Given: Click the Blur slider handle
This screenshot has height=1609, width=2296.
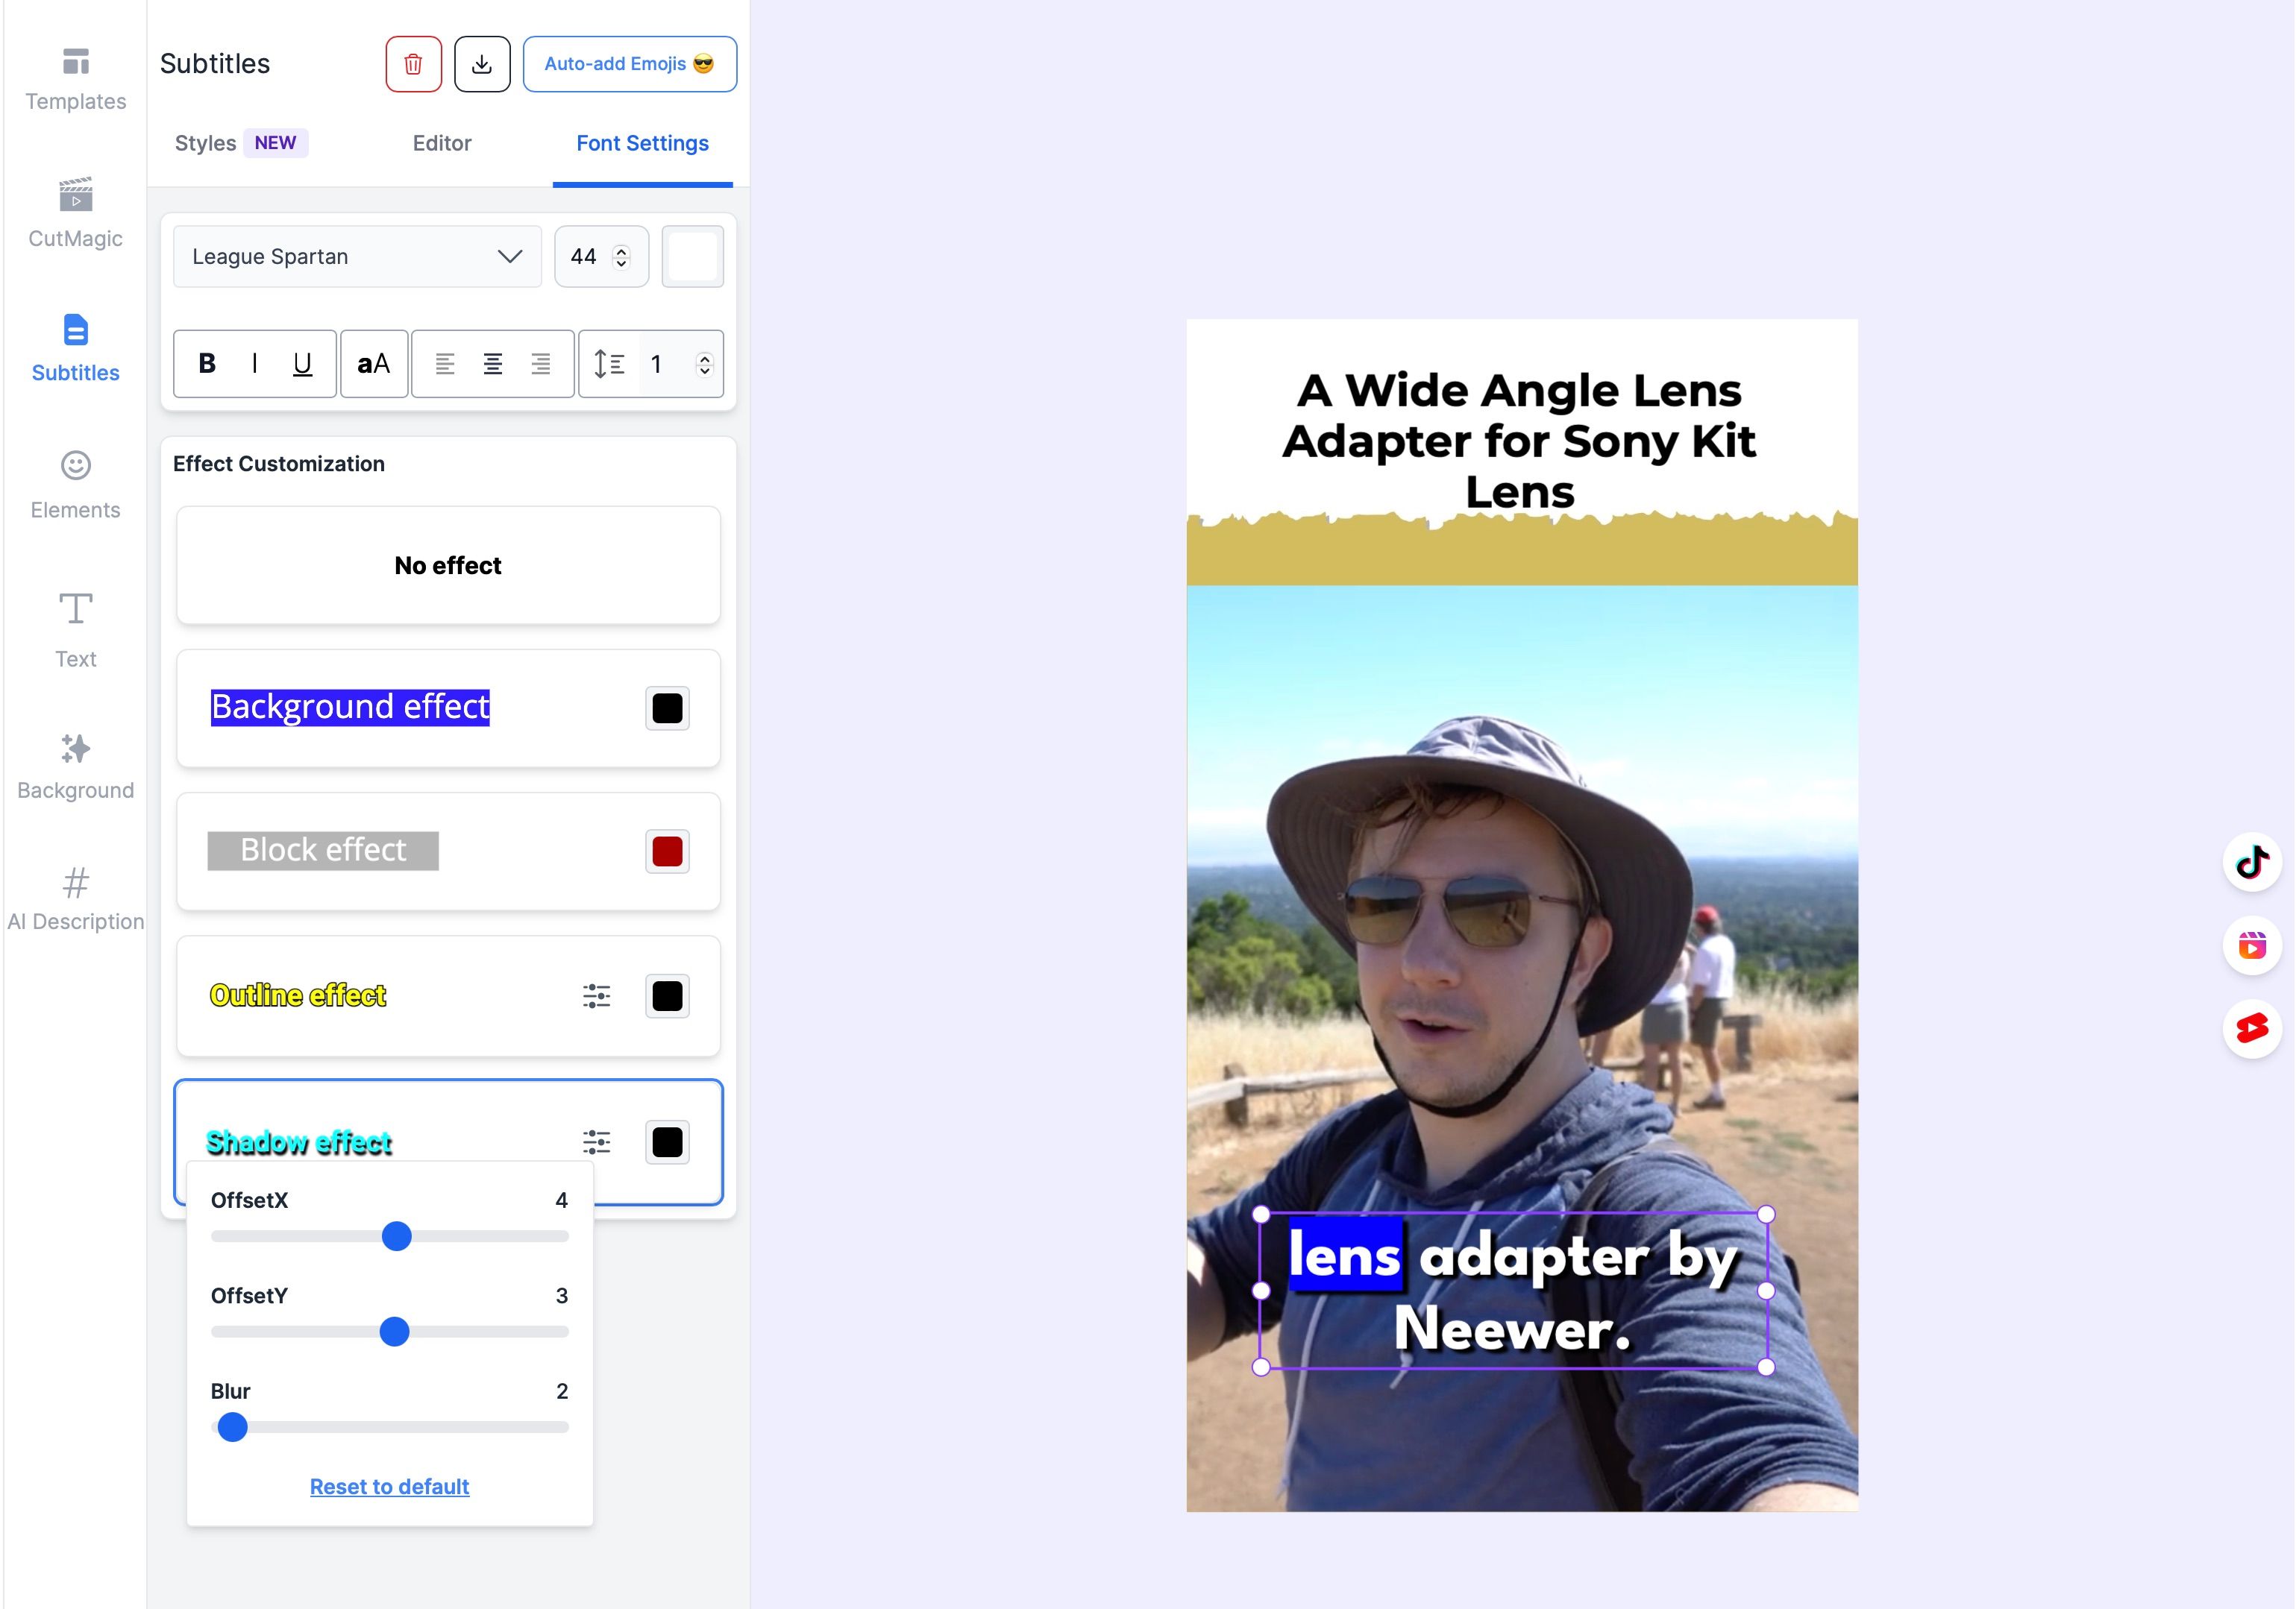Looking at the screenshot, I should [x=233, y=1427].
